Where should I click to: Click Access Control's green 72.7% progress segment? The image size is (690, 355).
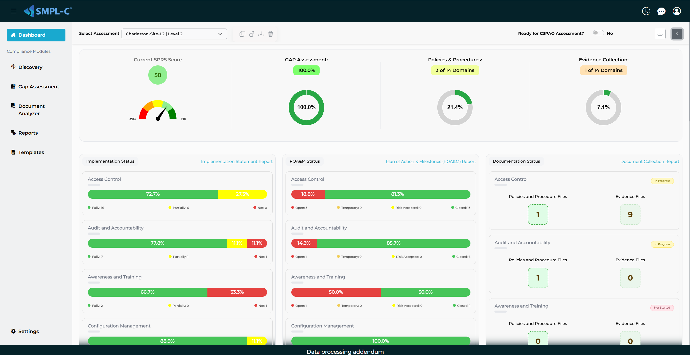click(x=153, y=194)
